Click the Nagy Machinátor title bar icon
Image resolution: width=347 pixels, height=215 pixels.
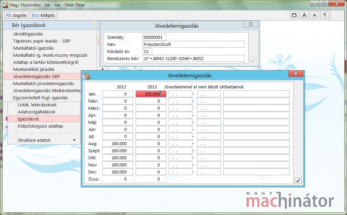5,5
